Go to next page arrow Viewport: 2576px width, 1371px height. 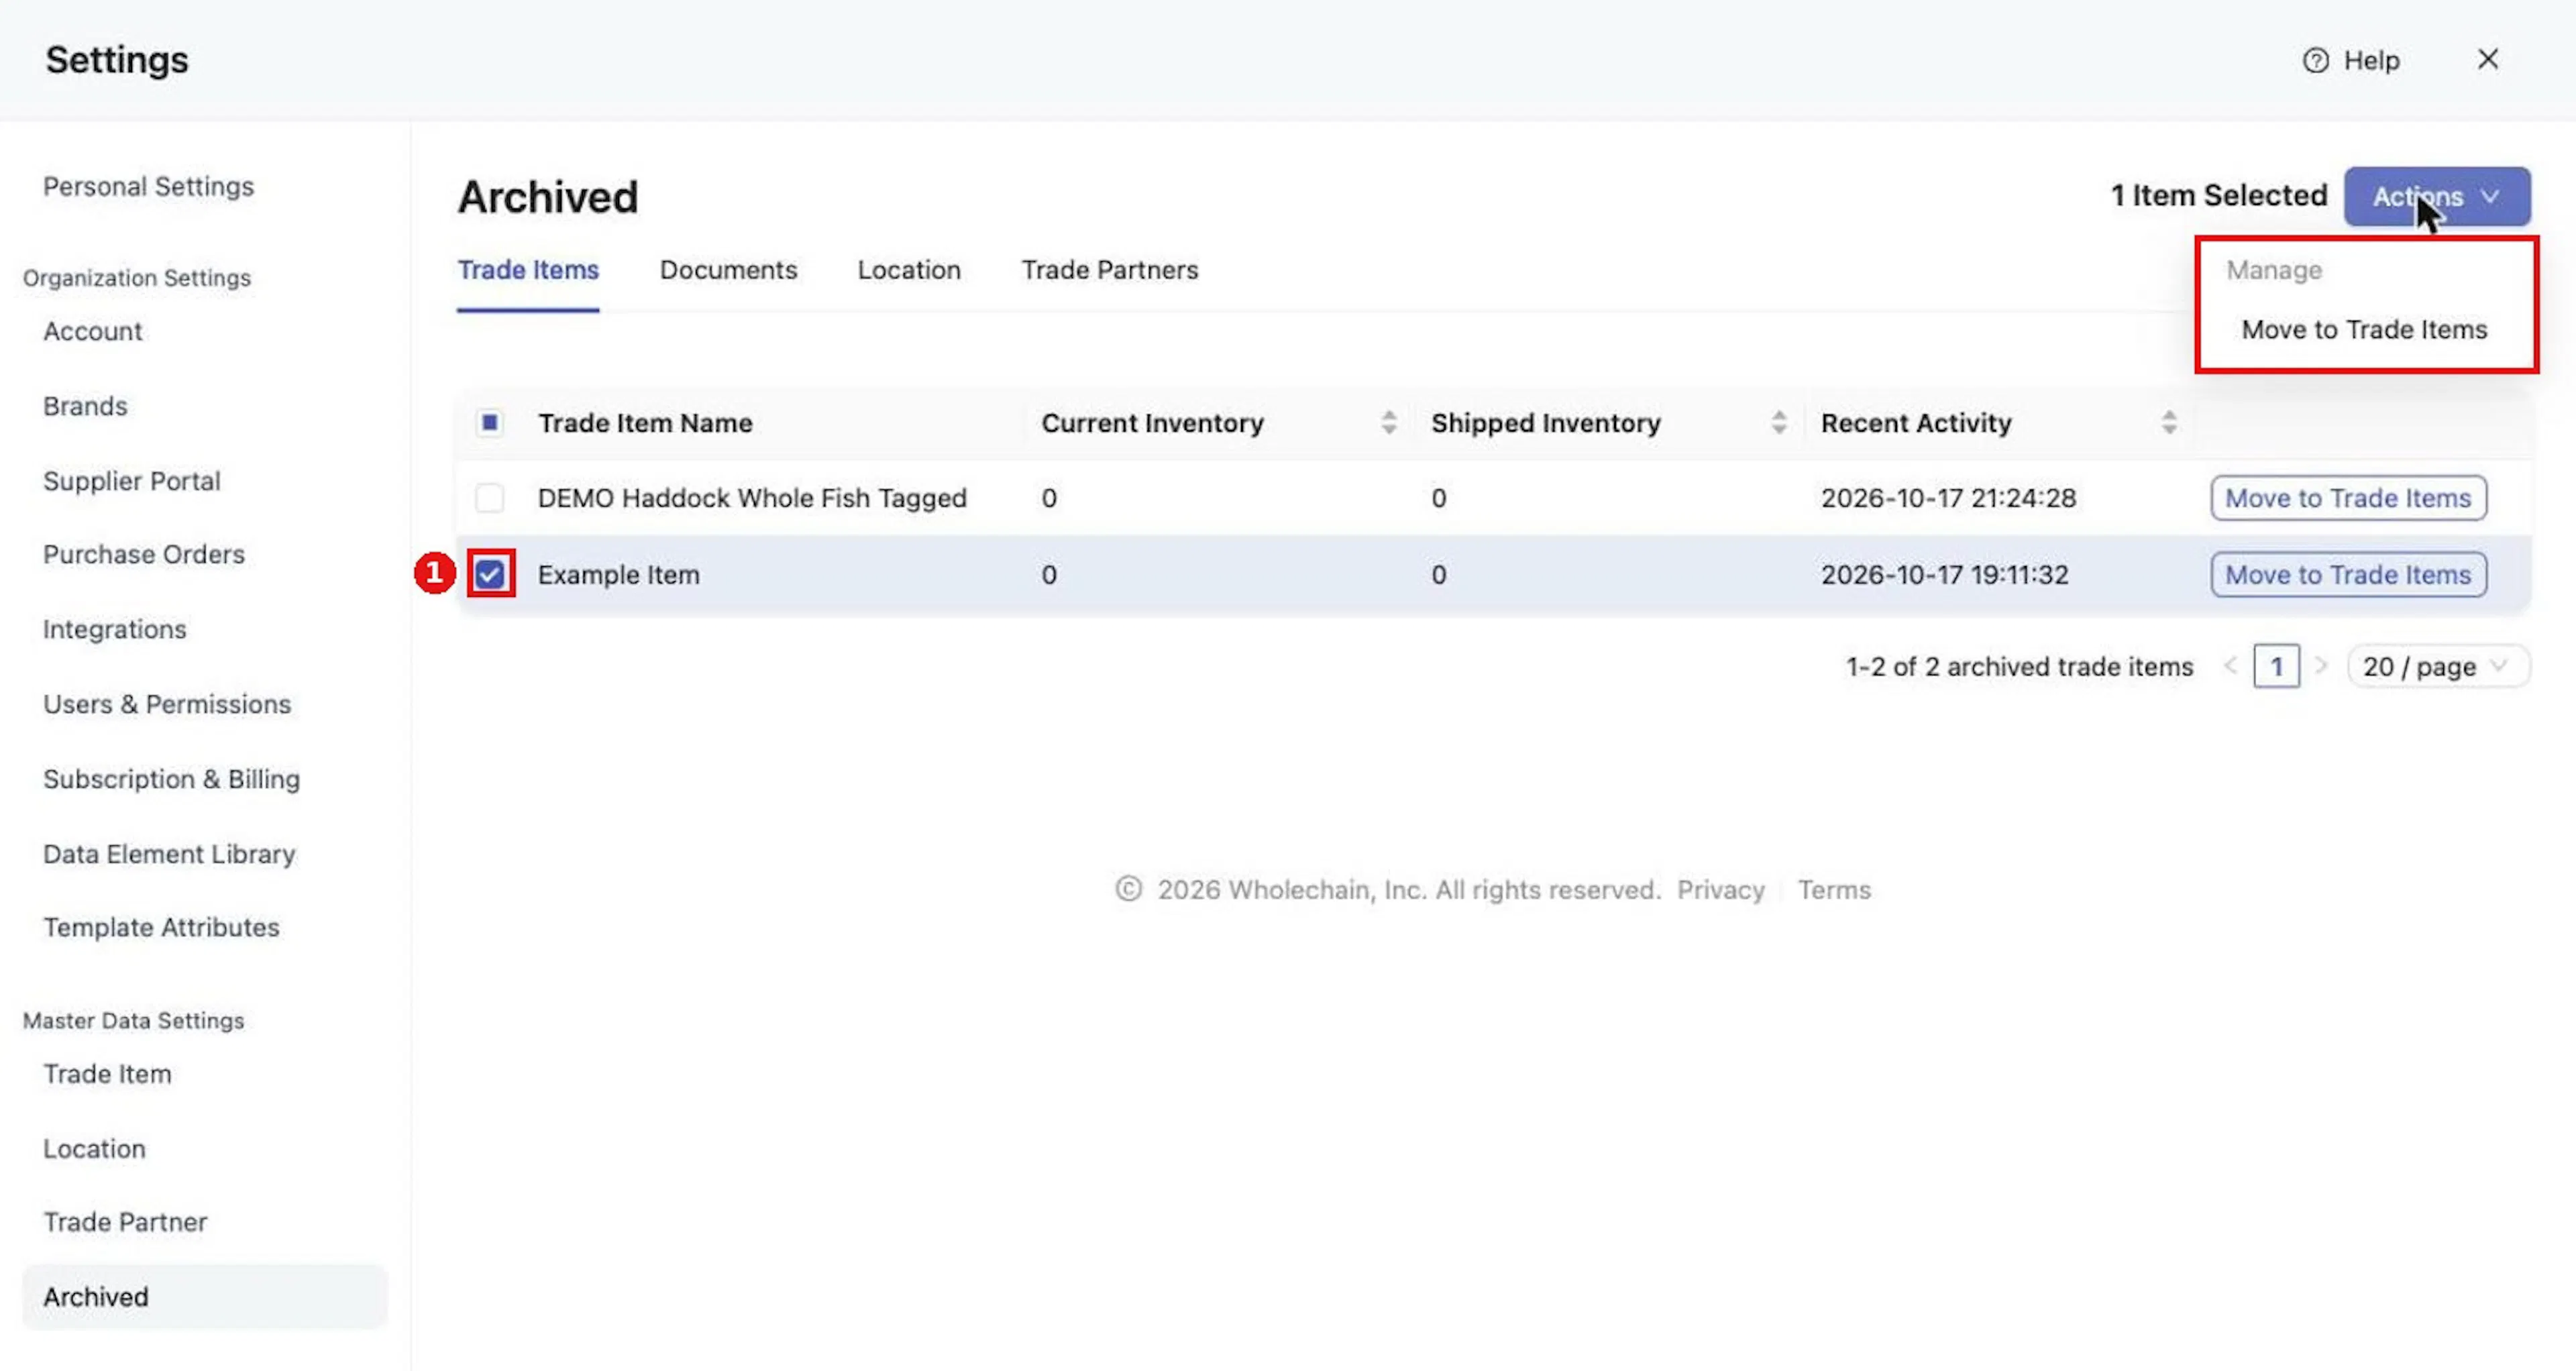coord(2321,666)
